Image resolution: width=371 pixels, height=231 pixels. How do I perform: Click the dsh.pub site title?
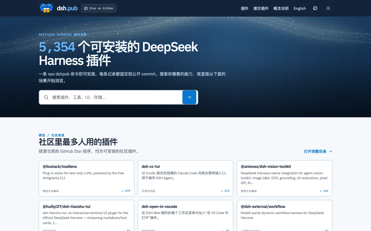(67, 8)
